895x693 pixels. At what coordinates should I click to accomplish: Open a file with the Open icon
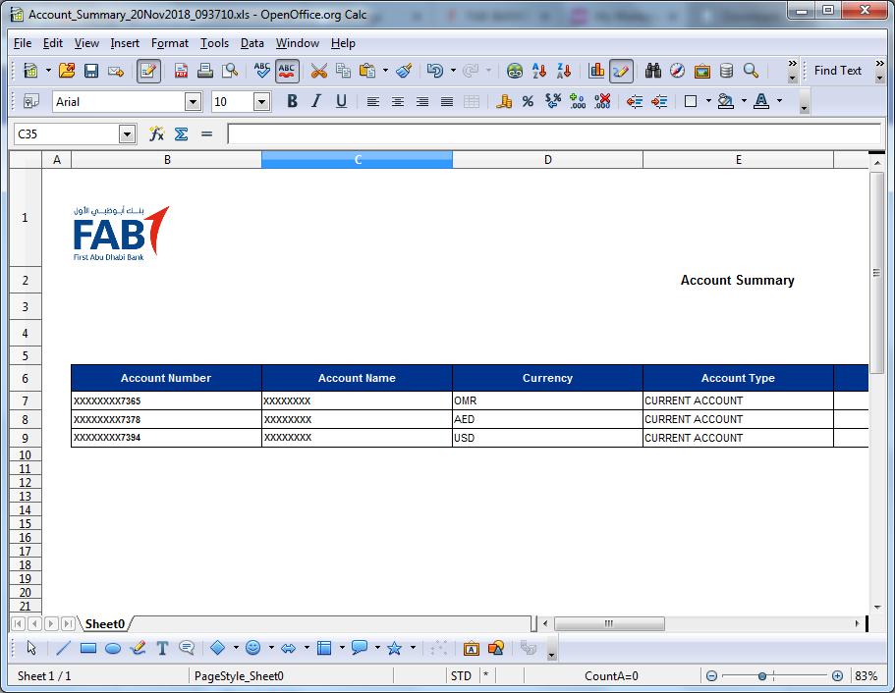point(67,71)
